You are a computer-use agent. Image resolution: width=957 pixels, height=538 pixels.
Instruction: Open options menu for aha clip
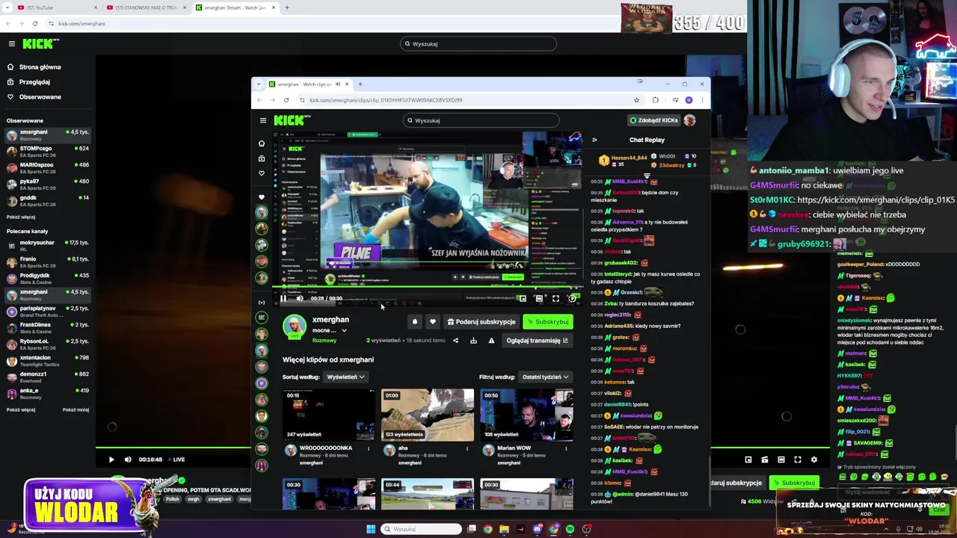click(x=467, y=449)
